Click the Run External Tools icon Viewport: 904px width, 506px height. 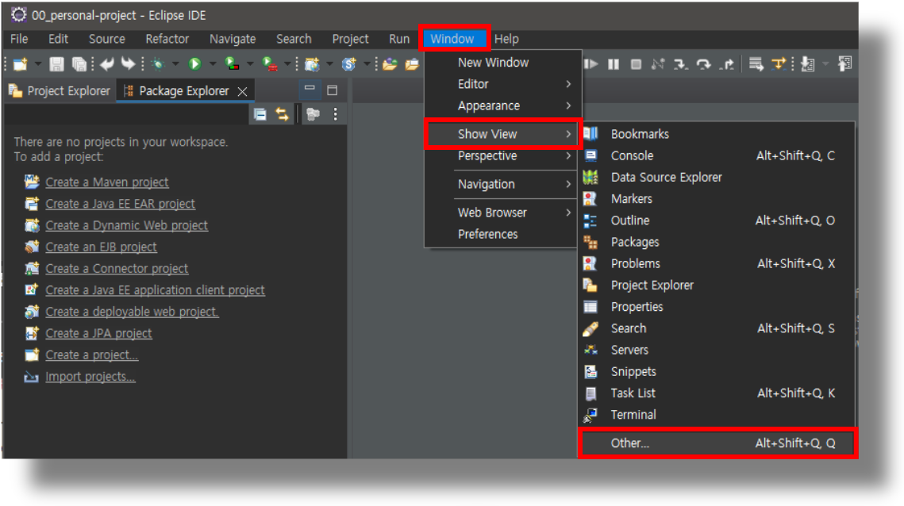(269, 64)
